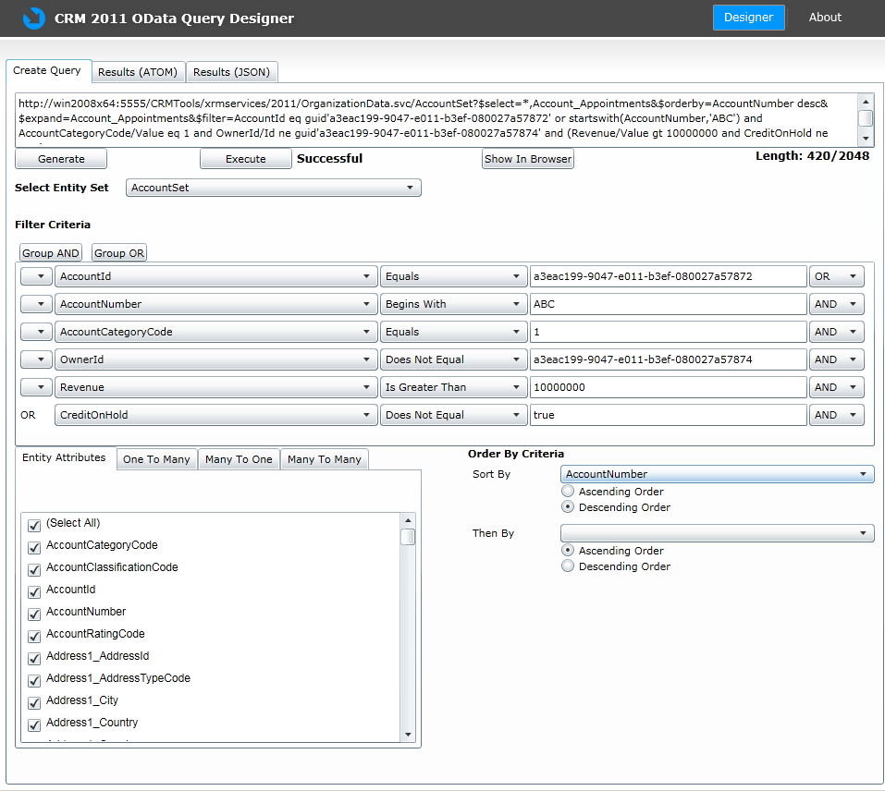Viewport: 885px width, 791px height.
Task: Switch to the Results (JSON) tab
Action: [231, 72]
